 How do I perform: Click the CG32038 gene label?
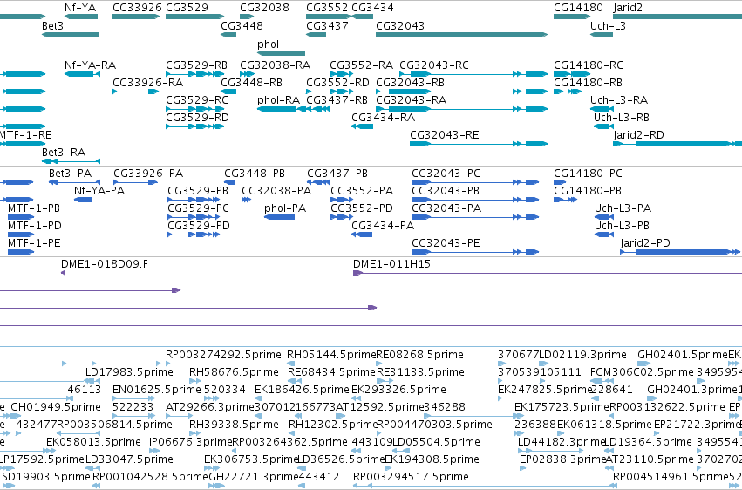[x=264, y=8]
